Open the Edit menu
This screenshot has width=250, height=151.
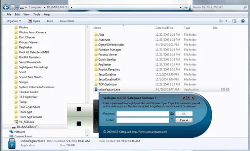[17, 14]
